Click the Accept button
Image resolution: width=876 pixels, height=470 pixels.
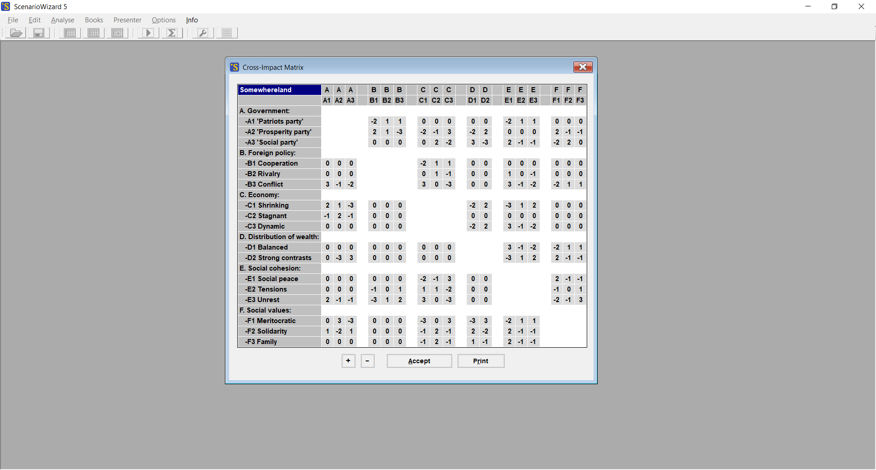coord(419,361)
